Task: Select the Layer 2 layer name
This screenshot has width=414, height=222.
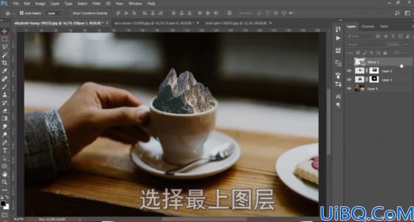Action: coord(387,71)
